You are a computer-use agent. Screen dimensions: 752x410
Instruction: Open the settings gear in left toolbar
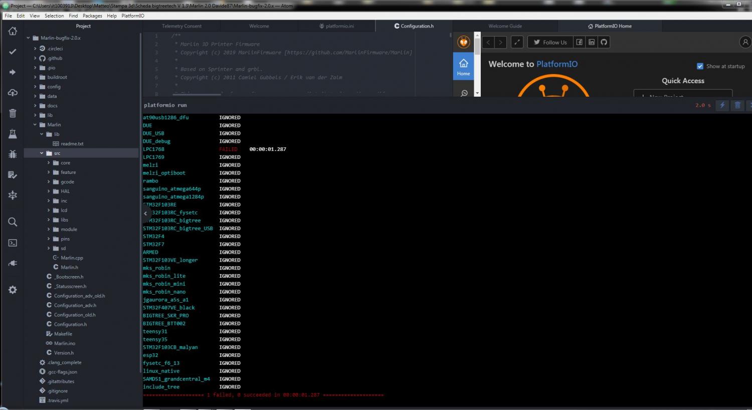(13, 290)
